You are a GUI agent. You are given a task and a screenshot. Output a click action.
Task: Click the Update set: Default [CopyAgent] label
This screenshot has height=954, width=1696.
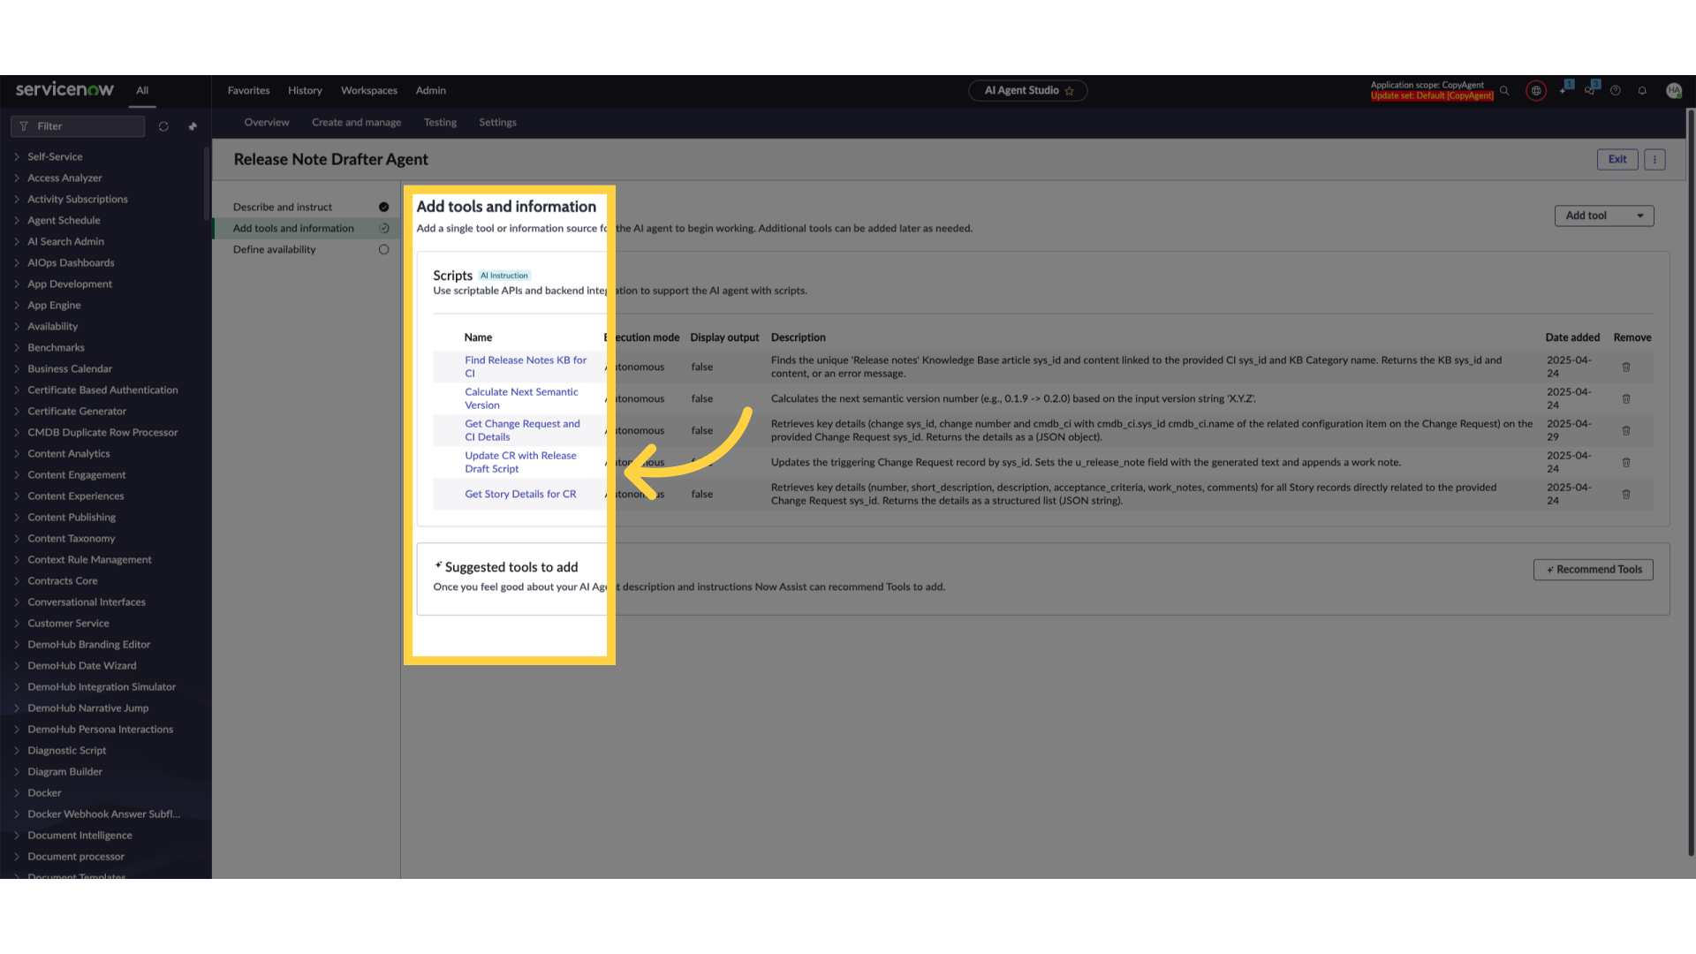click(1432, 95)
